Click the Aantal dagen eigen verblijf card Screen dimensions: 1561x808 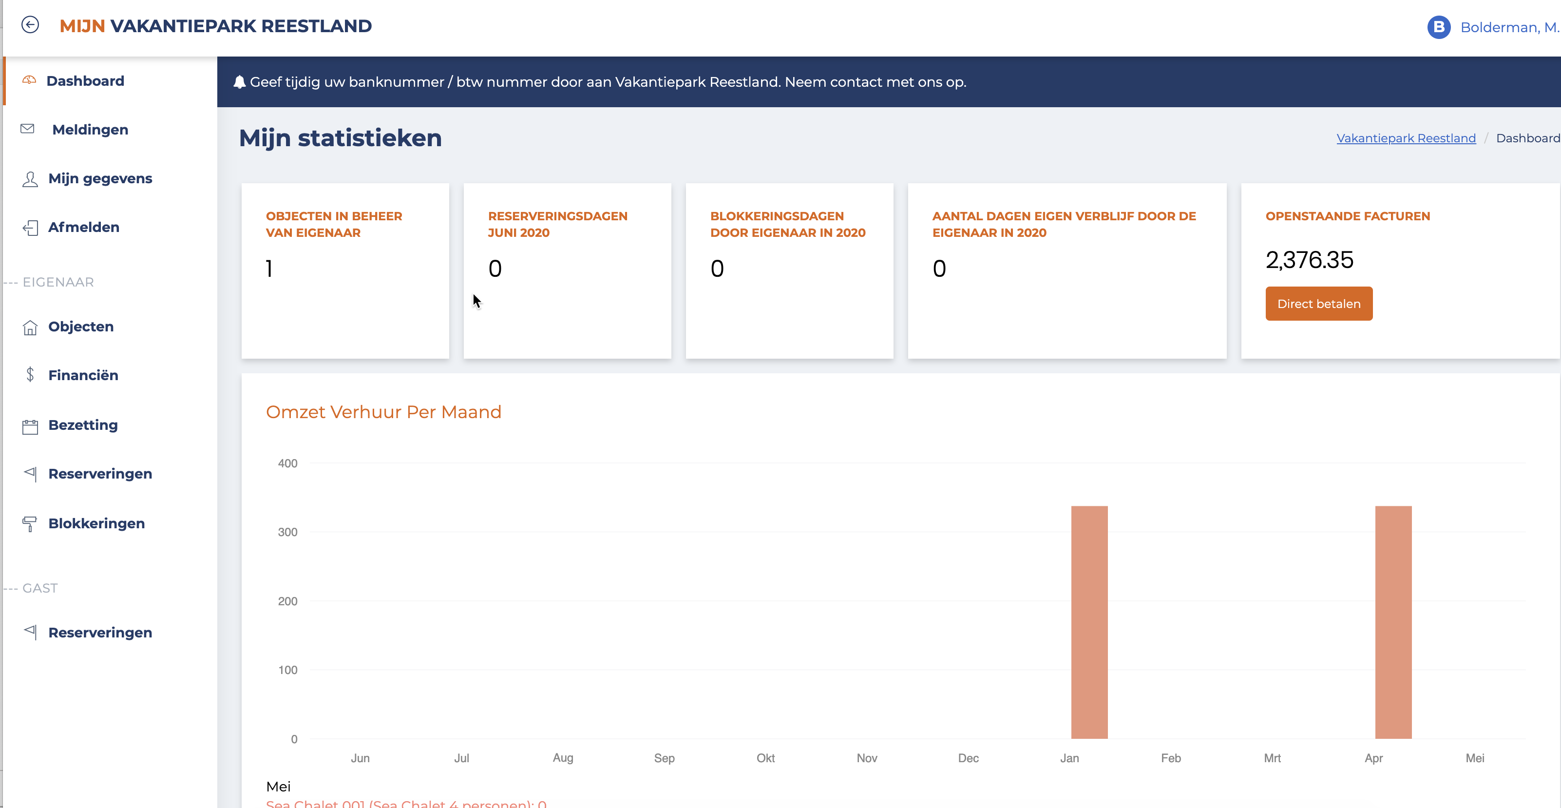pyautogui.click(x=1067, y=271)
